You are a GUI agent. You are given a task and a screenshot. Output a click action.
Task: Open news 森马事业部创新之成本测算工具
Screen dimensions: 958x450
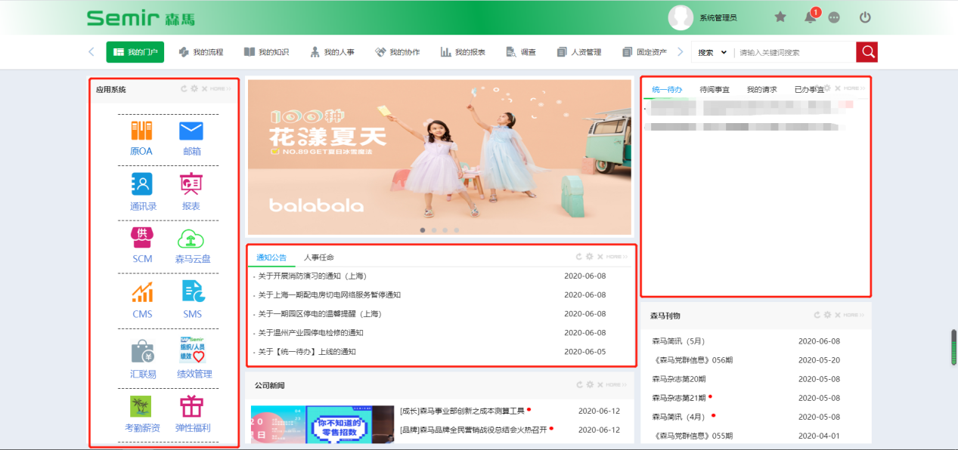462,411
